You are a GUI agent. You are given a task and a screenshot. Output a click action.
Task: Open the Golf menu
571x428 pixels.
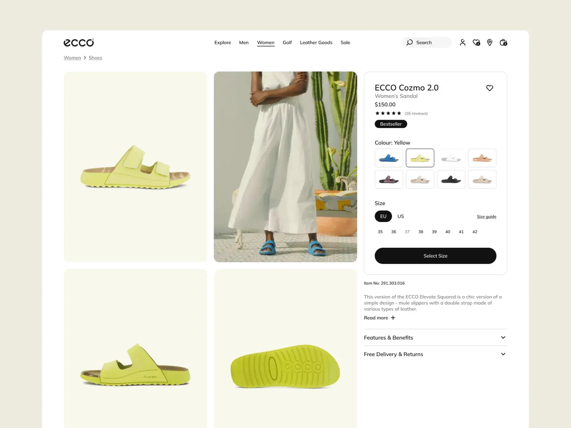[287, 42]
